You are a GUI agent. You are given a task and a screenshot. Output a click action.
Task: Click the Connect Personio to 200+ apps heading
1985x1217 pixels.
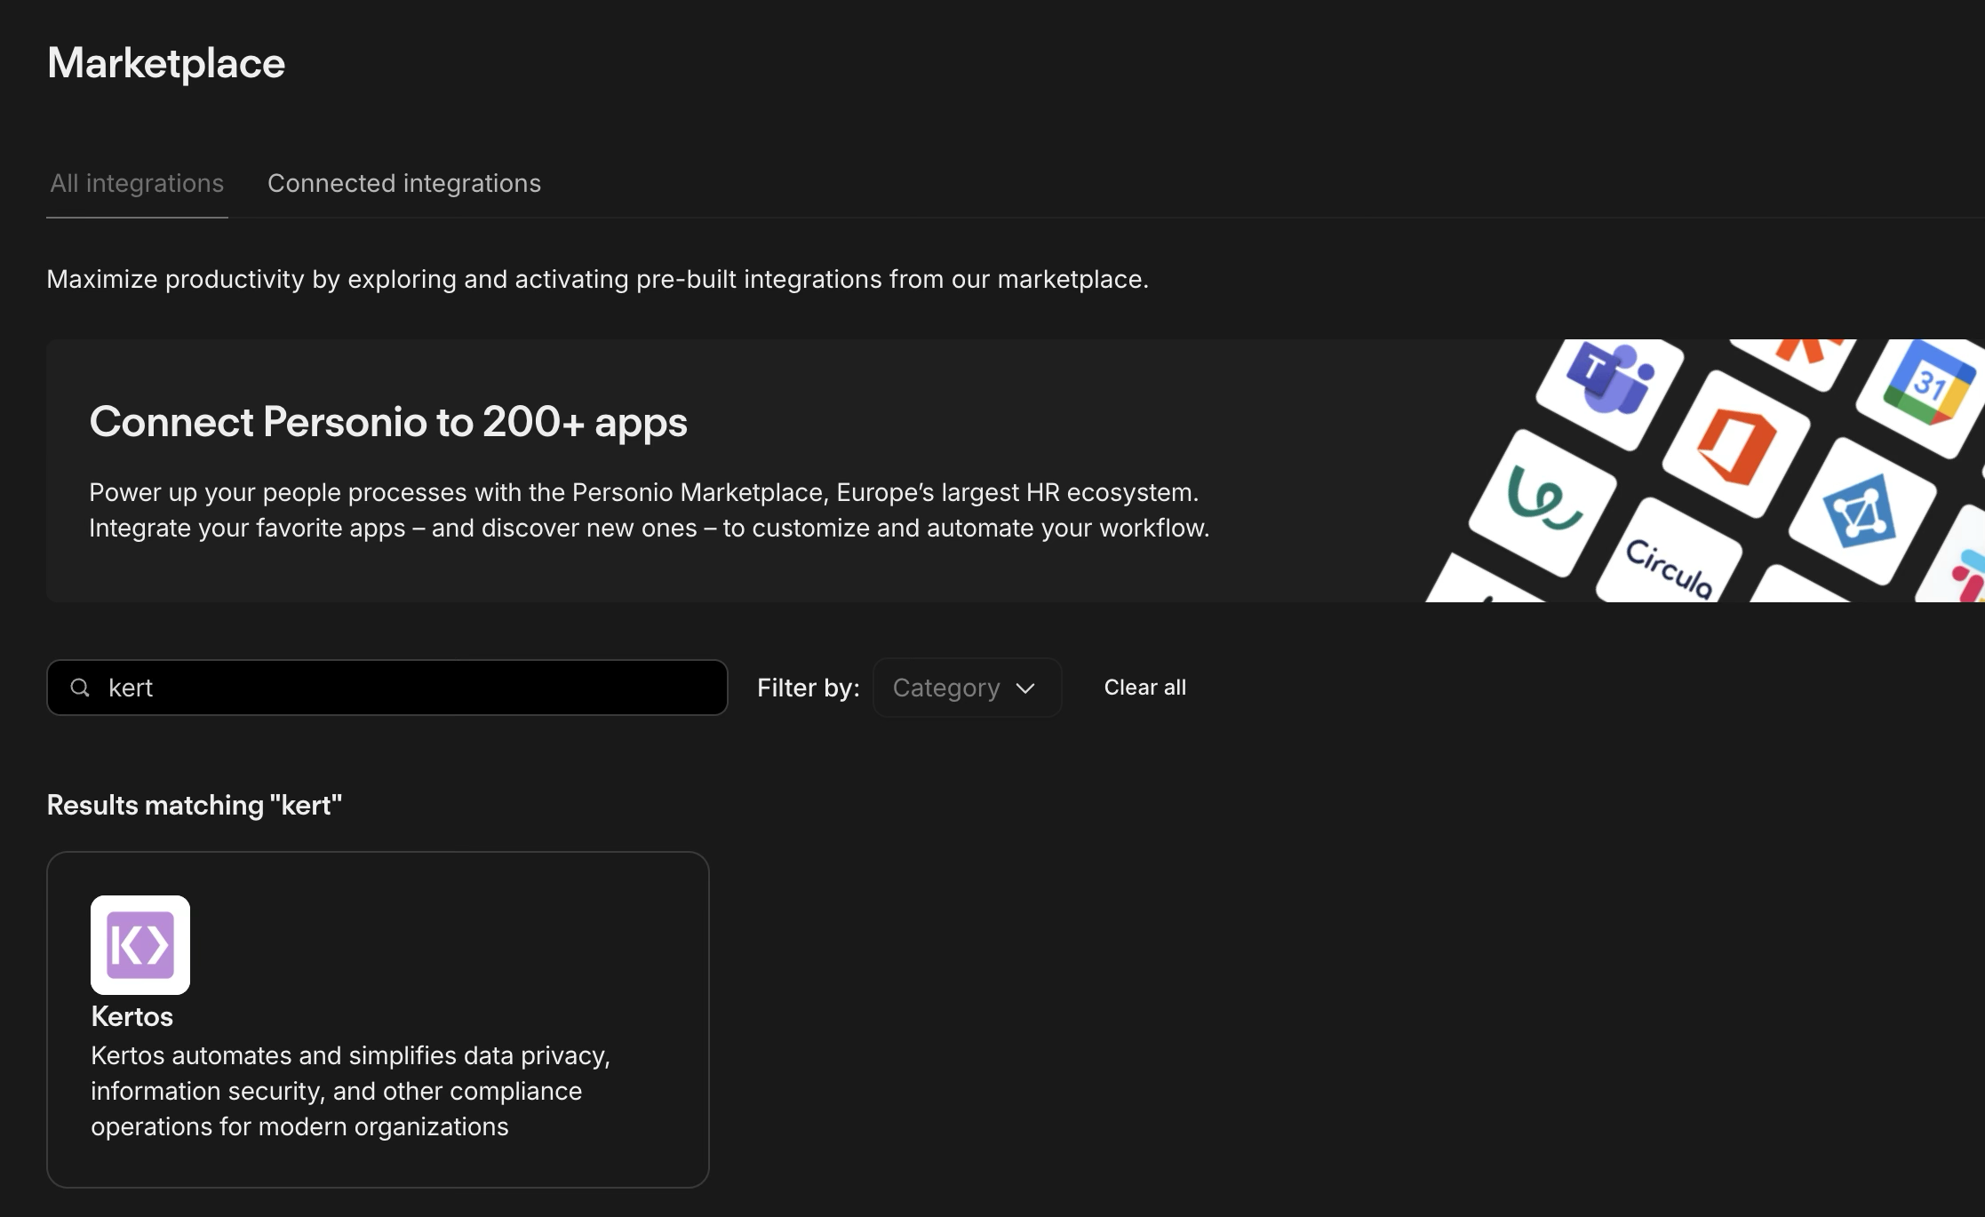point(388,422)
